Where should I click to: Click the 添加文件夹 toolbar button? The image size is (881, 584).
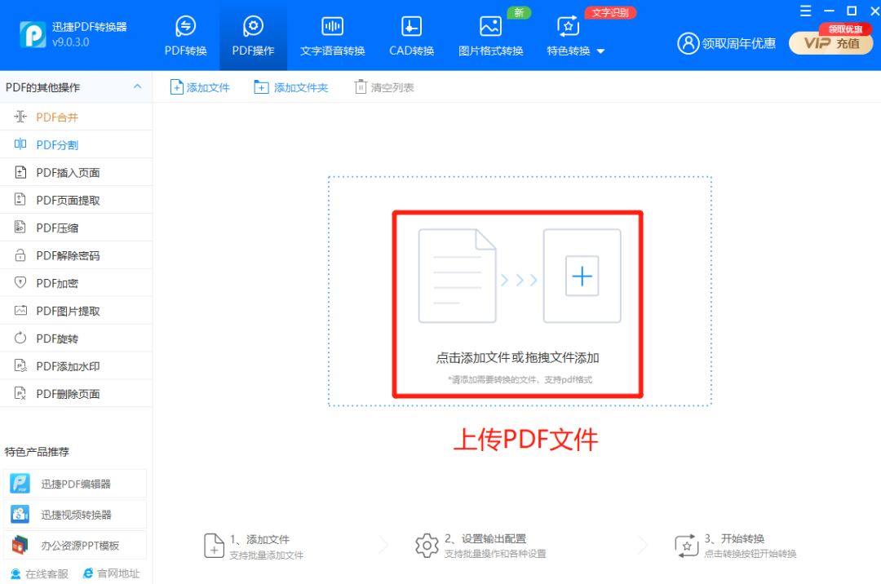(x=291, y=87)
